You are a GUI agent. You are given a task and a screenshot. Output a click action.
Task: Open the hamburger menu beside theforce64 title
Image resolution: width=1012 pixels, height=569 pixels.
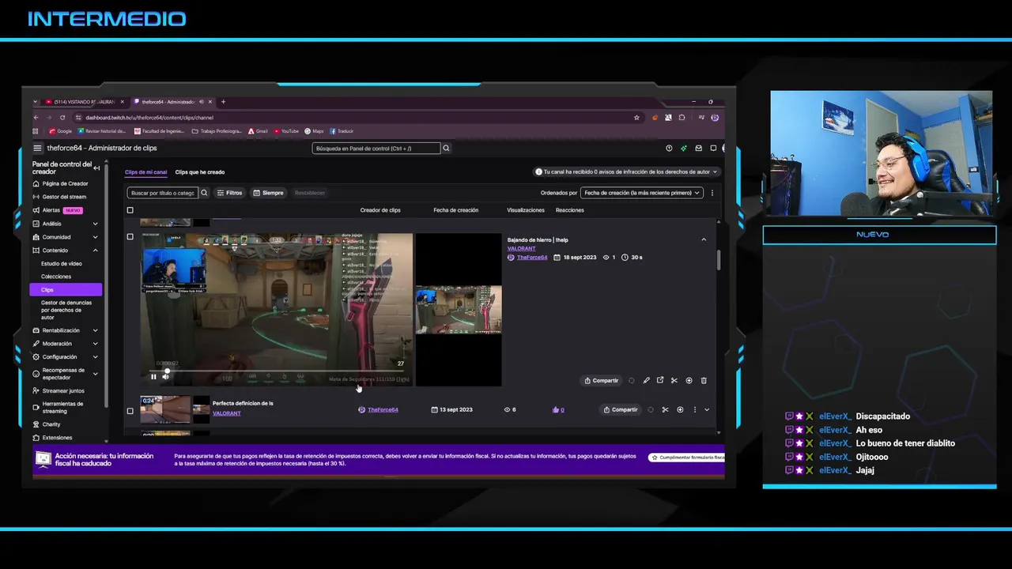[x=37, y=148]
